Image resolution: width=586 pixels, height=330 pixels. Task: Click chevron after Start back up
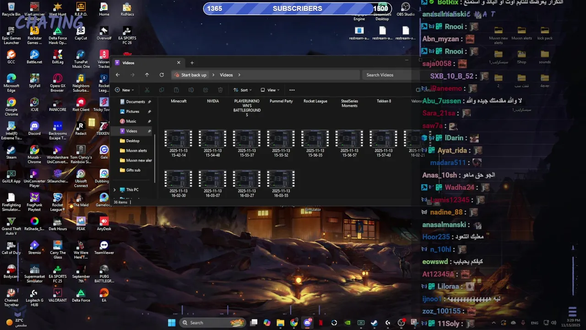213,75
